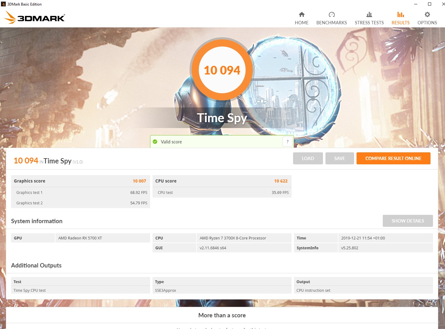Screen dimensions: 445x329
Task: Click the Benchmarks gauge icon
Action: click(x=332, y=14)
